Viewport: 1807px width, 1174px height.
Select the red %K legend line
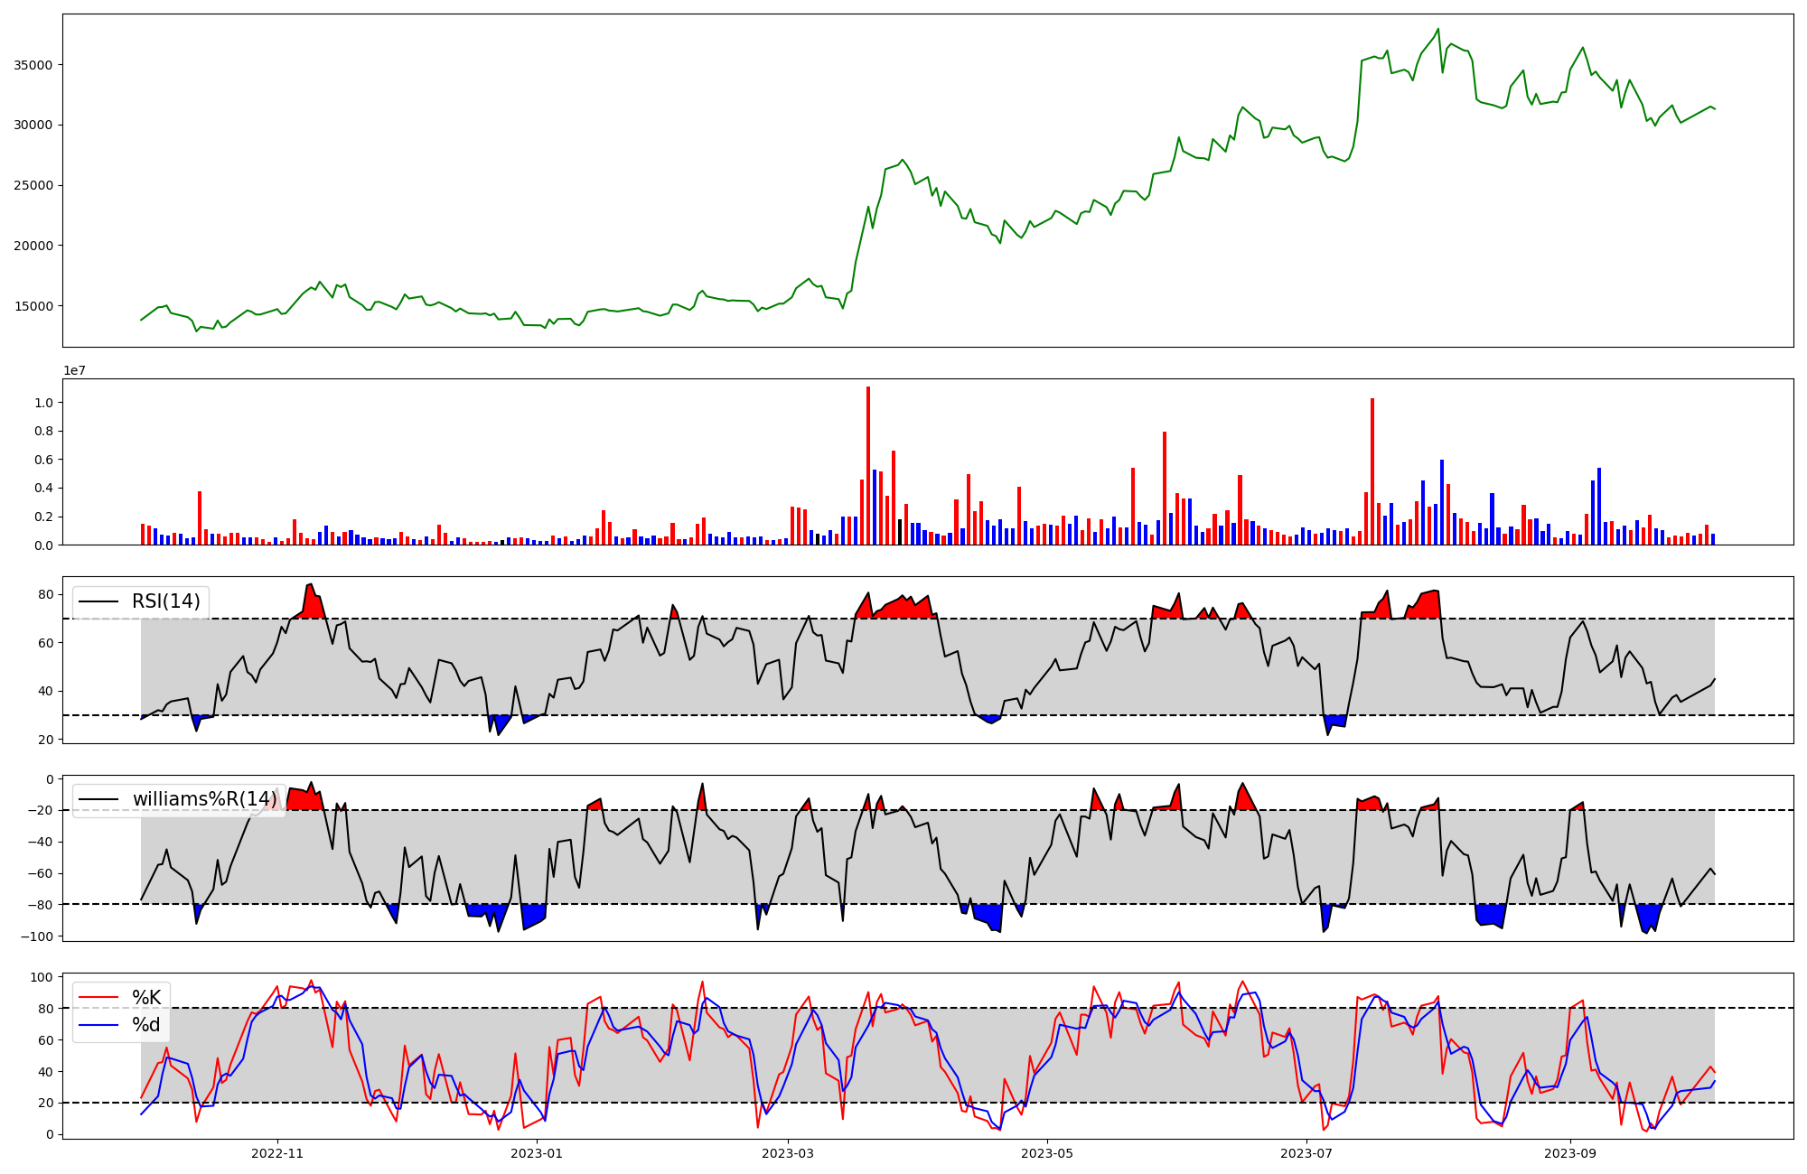[98, 998]
